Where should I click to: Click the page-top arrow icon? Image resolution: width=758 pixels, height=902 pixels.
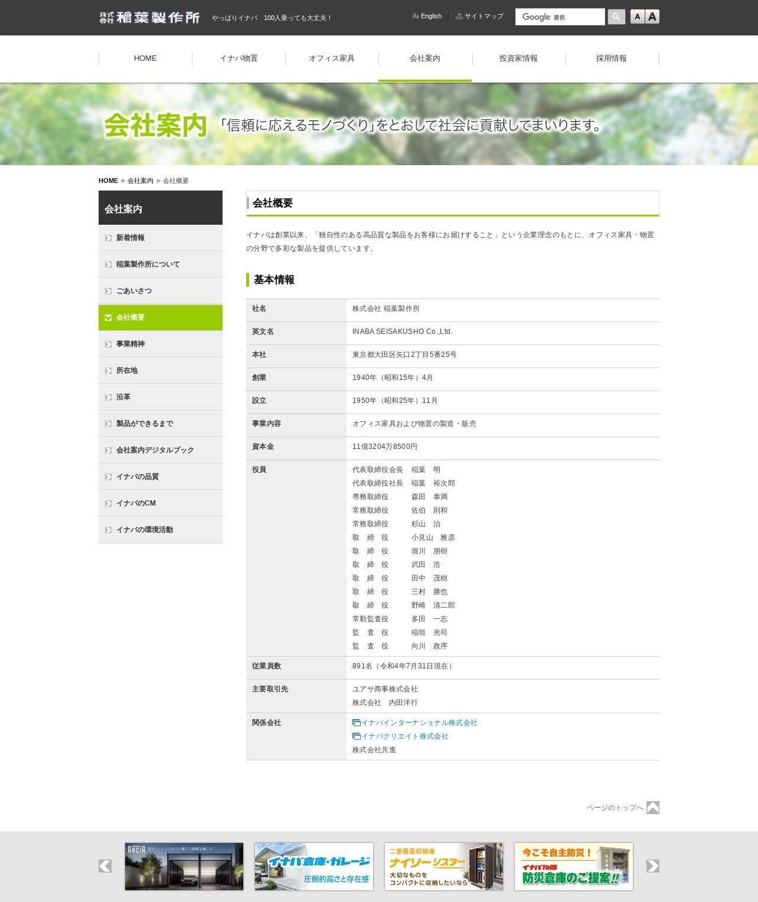[653, 808]
